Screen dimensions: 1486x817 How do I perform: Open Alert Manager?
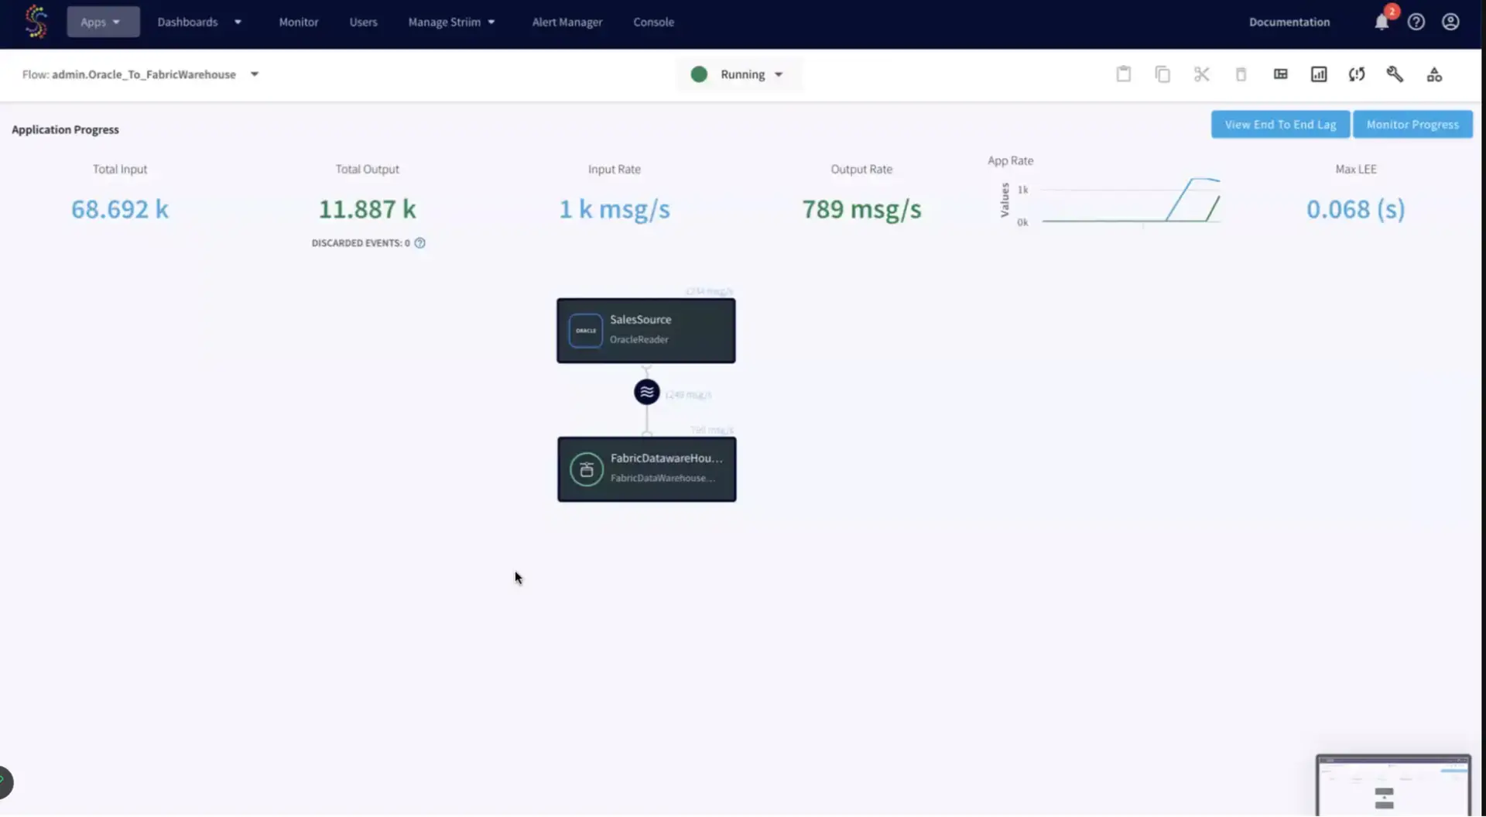point(567,22)
